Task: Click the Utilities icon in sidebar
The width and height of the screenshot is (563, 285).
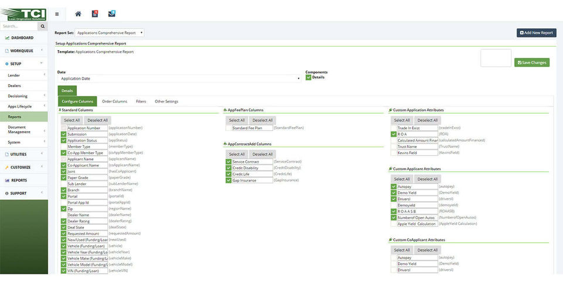Action: [x=7, y=154]
